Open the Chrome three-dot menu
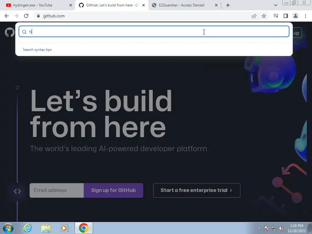Screen dimensions: 312x234 pos(305,16)
